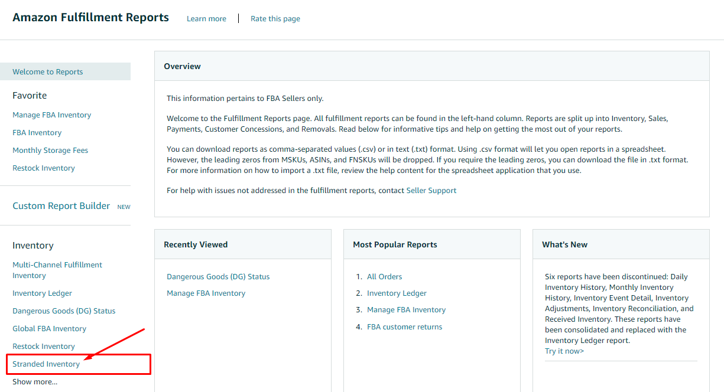Viewport: 724px width, 392px height.
Task: Open Stranded Inventory report
Action: [x=46, y=364]
